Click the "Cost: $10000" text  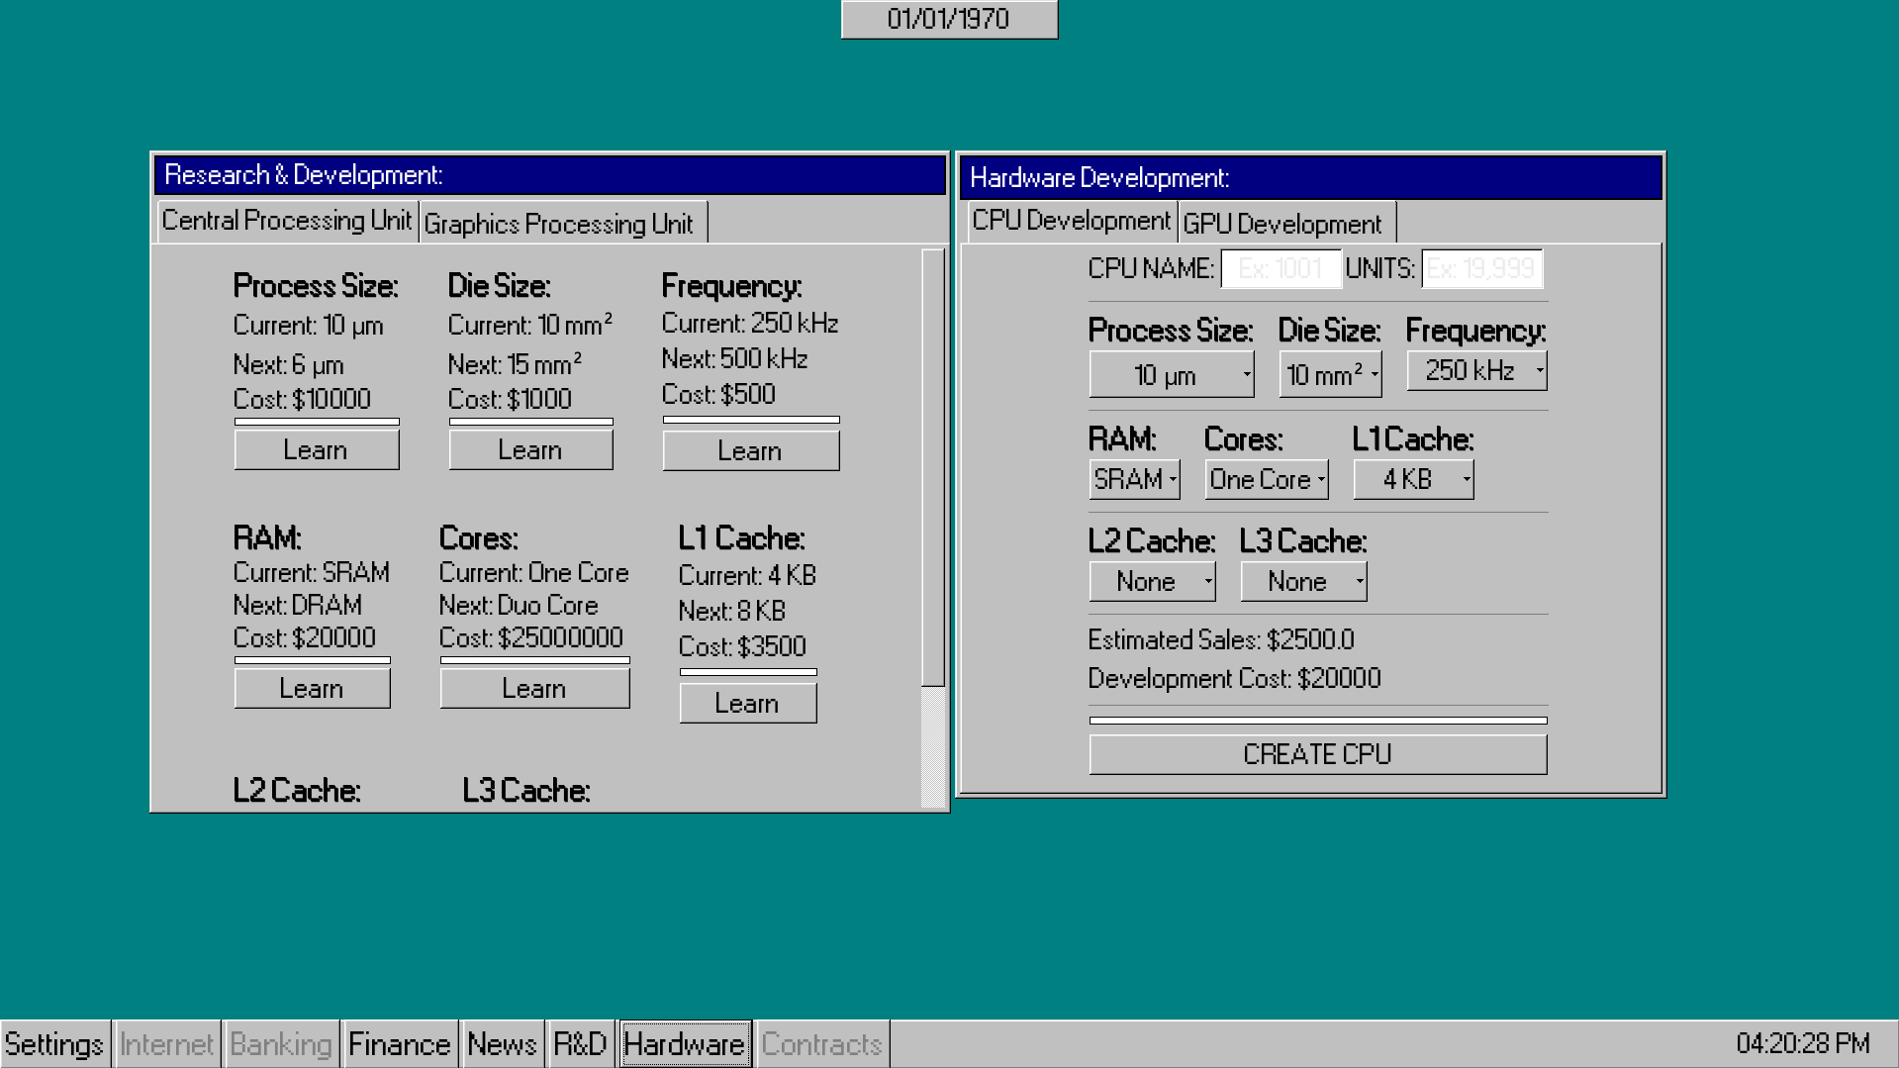[302, 400]
